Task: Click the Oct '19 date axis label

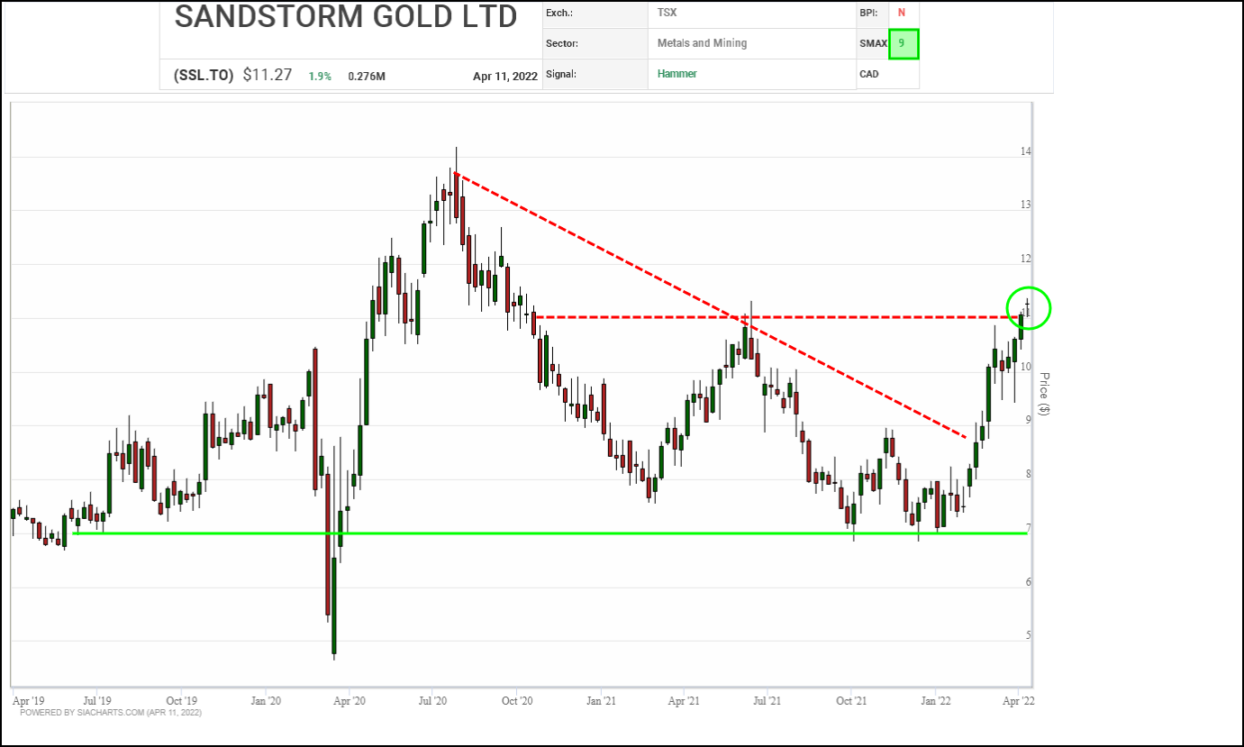Action: 182,700
